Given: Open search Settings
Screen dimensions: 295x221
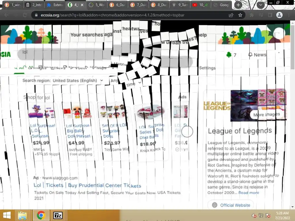Looking at the screenshot, I should pos(207,68).
